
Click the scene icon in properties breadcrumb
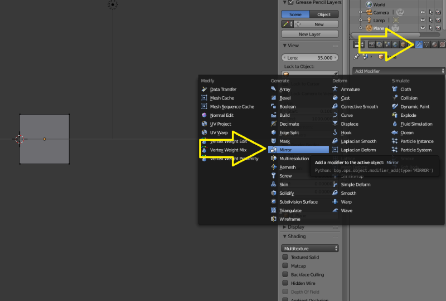click(x=365, y=56)
